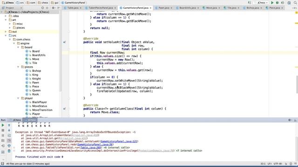The height and width of the screenshot is (167, 298).
Task: Hide the Run tool window
Action: pyautogui.click(x=295, y=120)
